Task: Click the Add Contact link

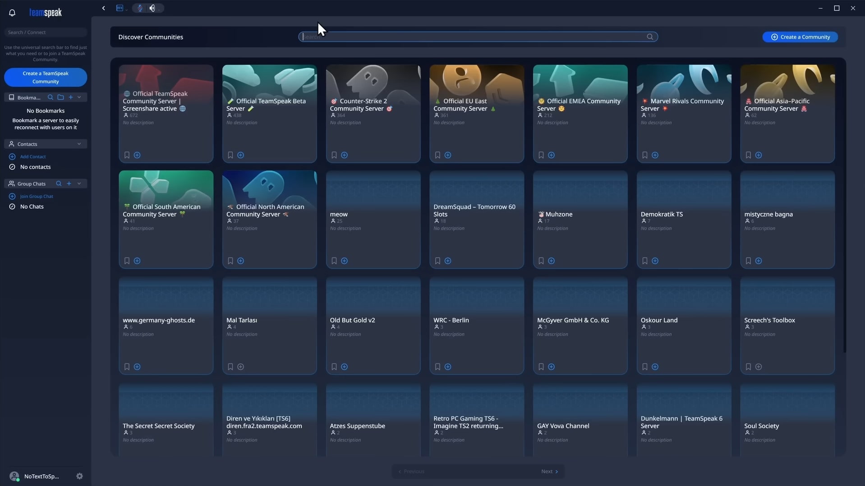Action: (x=33, y=157)
